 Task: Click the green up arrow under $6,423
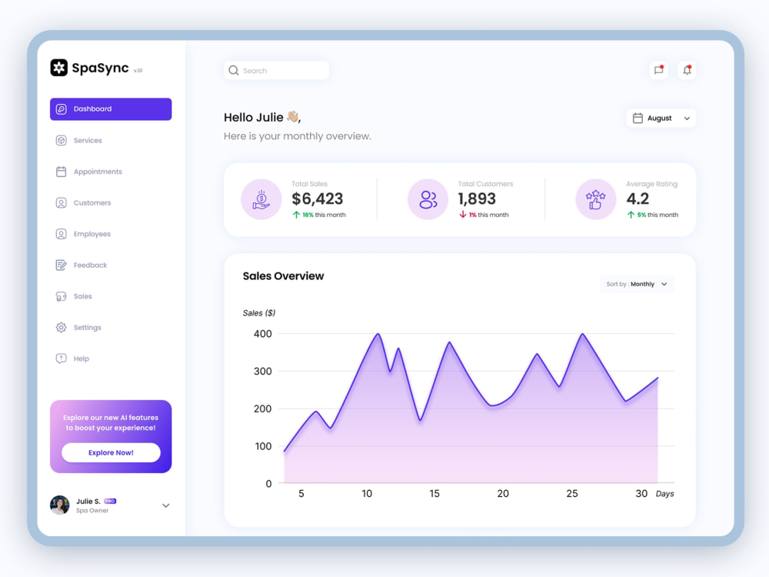296,215
